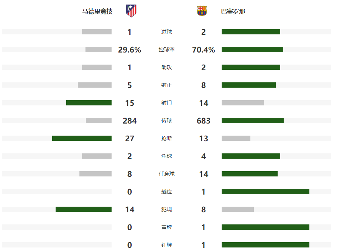337x252 pixels.
Task: Click Barcelona's 683 passes value
Action: (203, 121)
